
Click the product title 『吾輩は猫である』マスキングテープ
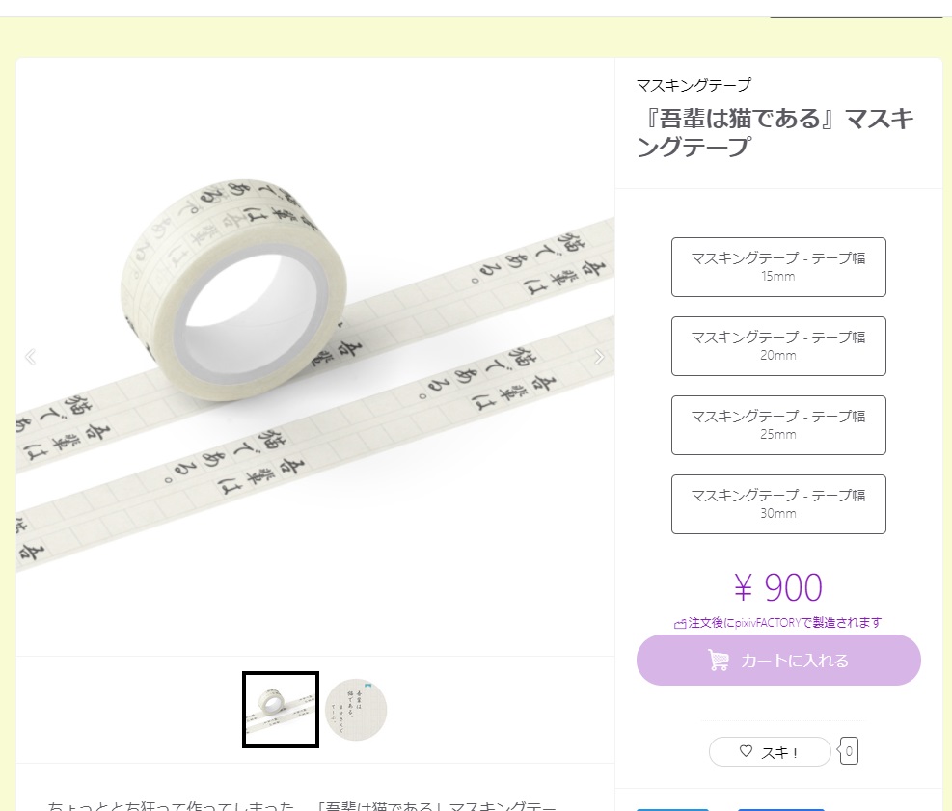click(777, 130)
